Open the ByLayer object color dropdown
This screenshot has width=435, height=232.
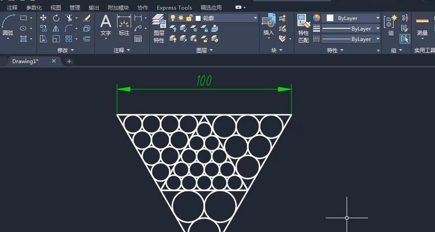pyautogui.click(x=351, y=19)
